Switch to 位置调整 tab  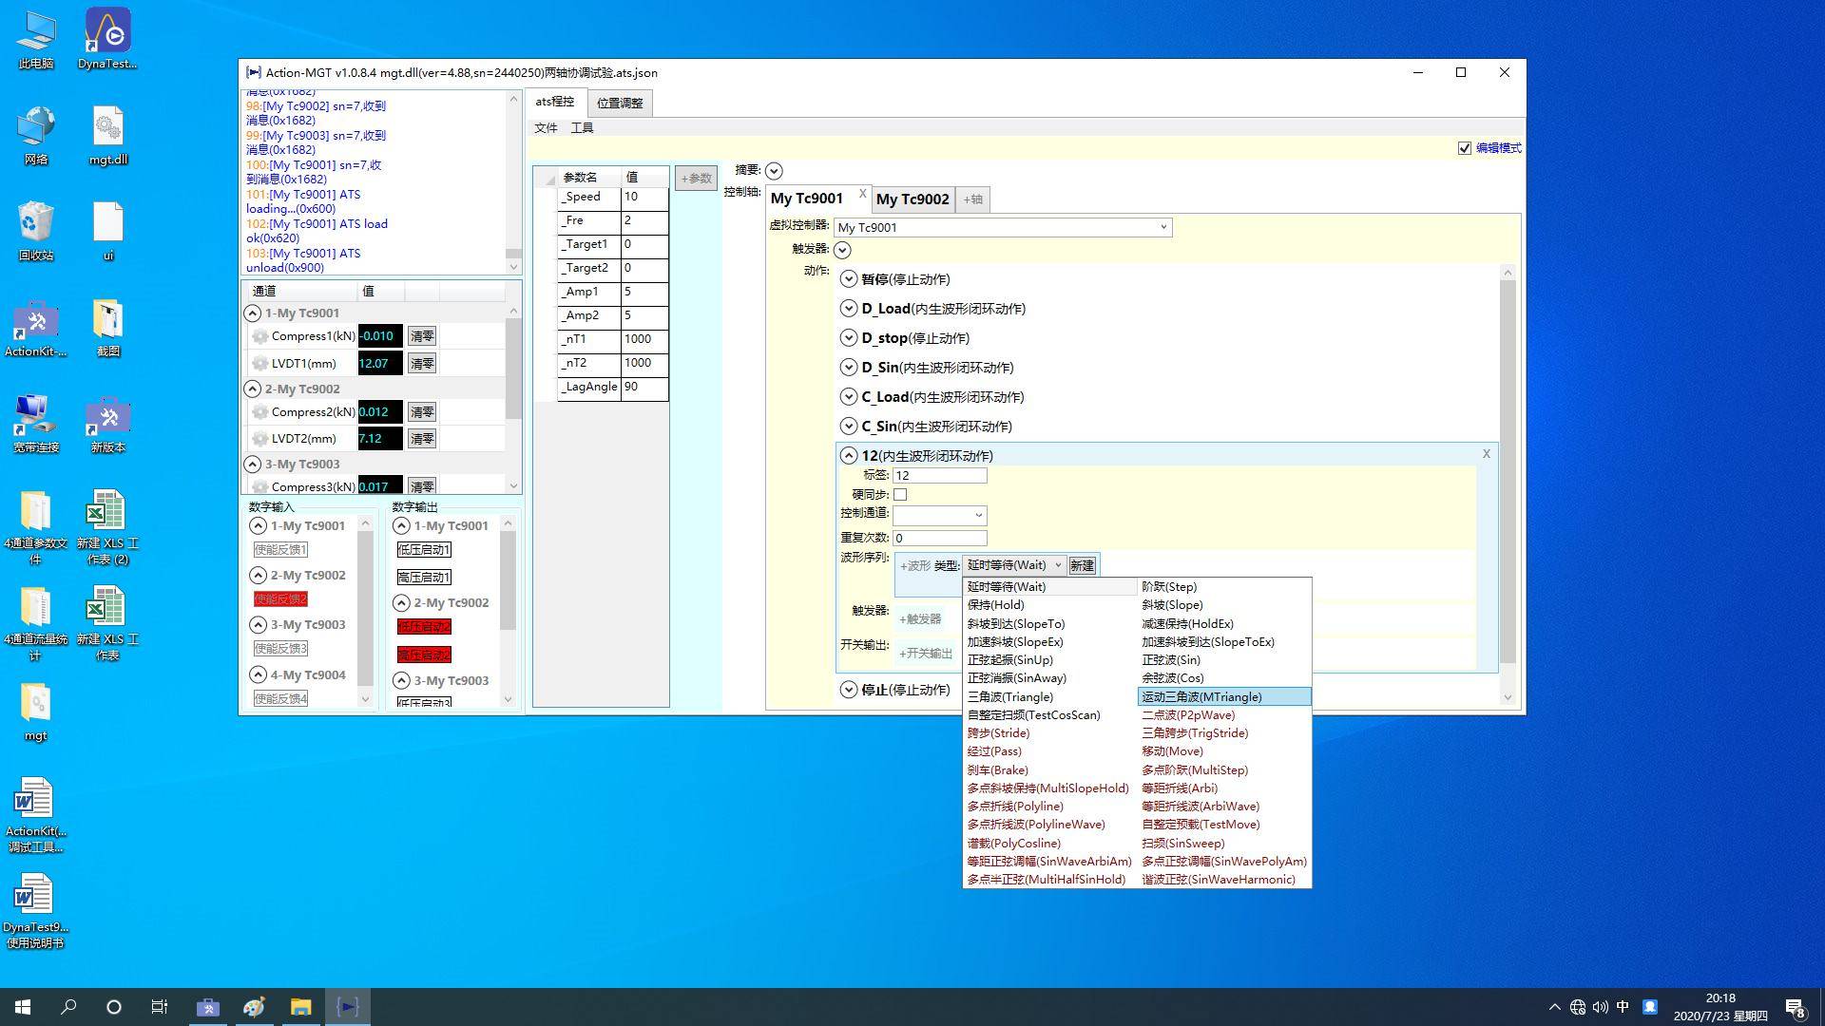click(620, 104)
